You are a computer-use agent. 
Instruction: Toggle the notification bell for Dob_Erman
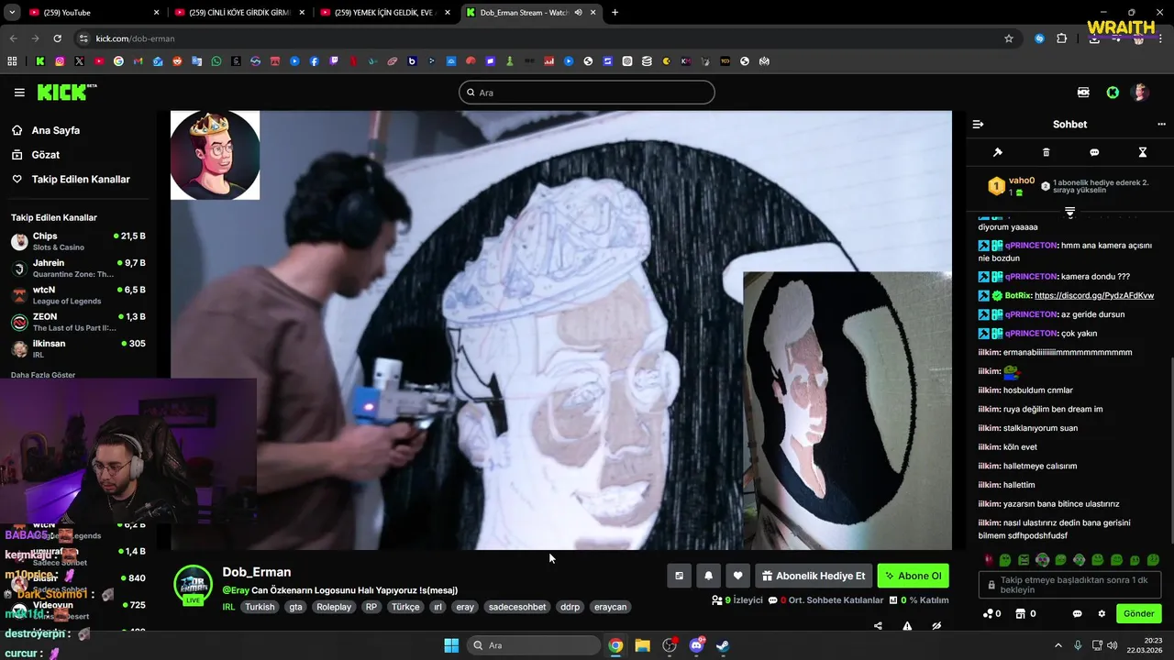click(708, 576)
